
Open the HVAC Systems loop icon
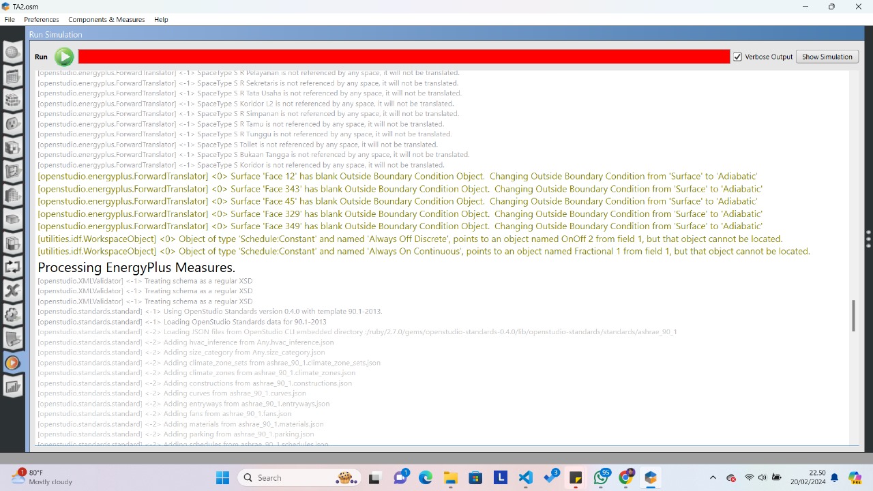[x=12, y=267]
